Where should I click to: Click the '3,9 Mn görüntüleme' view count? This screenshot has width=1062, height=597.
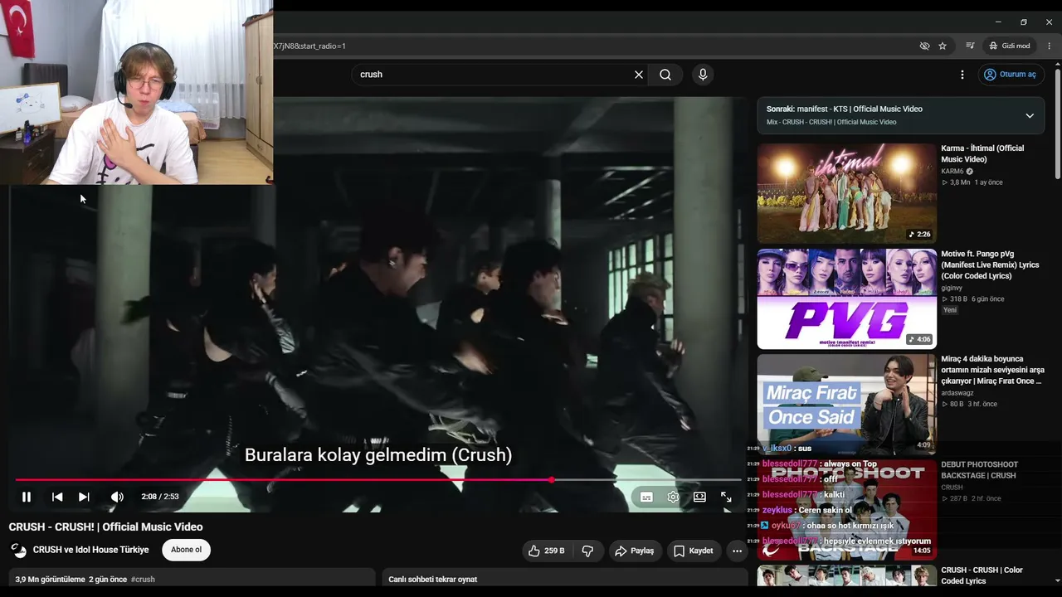50,580
